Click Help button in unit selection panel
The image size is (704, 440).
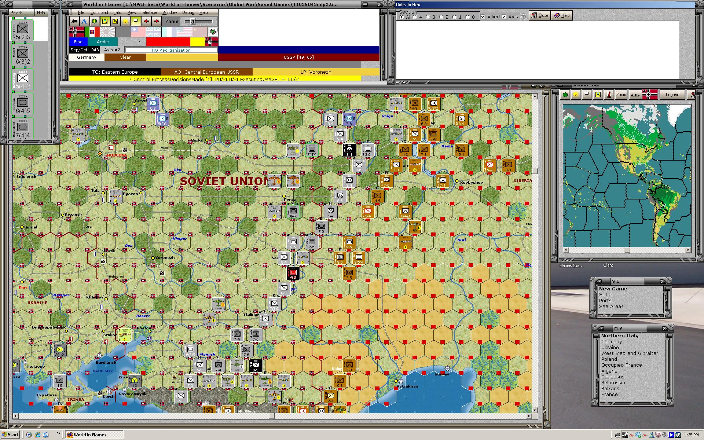tap(41, 13)
